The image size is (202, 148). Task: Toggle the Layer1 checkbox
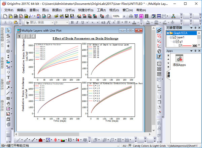click(x=174, y=37)
